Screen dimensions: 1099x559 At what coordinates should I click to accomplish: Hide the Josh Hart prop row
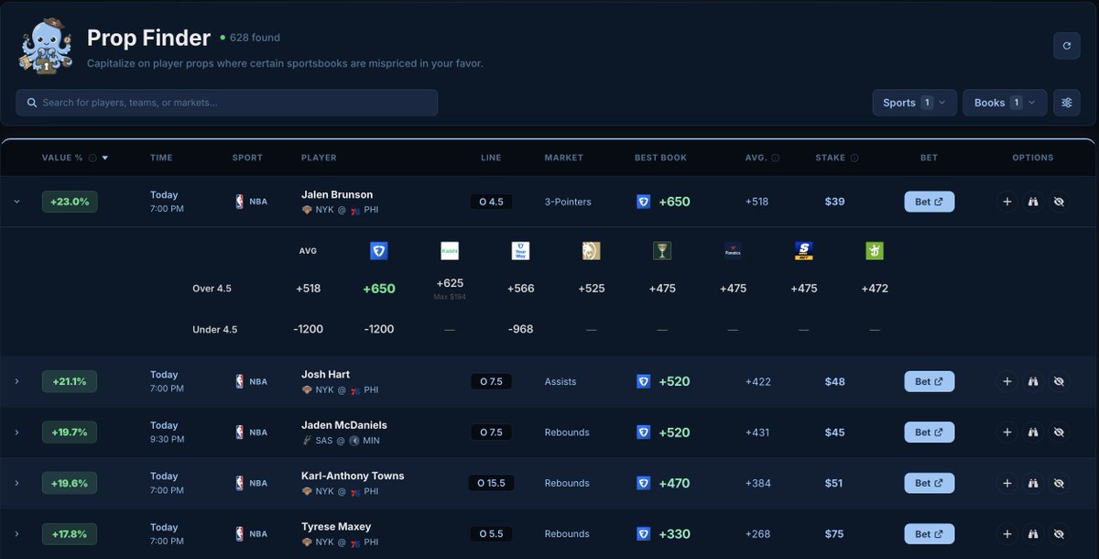[1059, 381]
